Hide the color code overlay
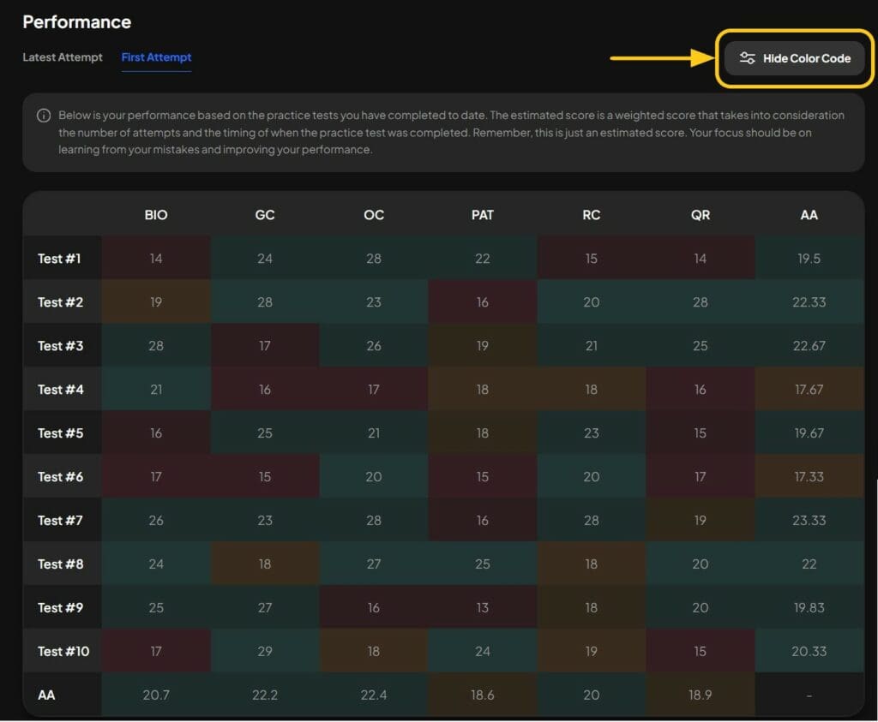 coord(795,58)
